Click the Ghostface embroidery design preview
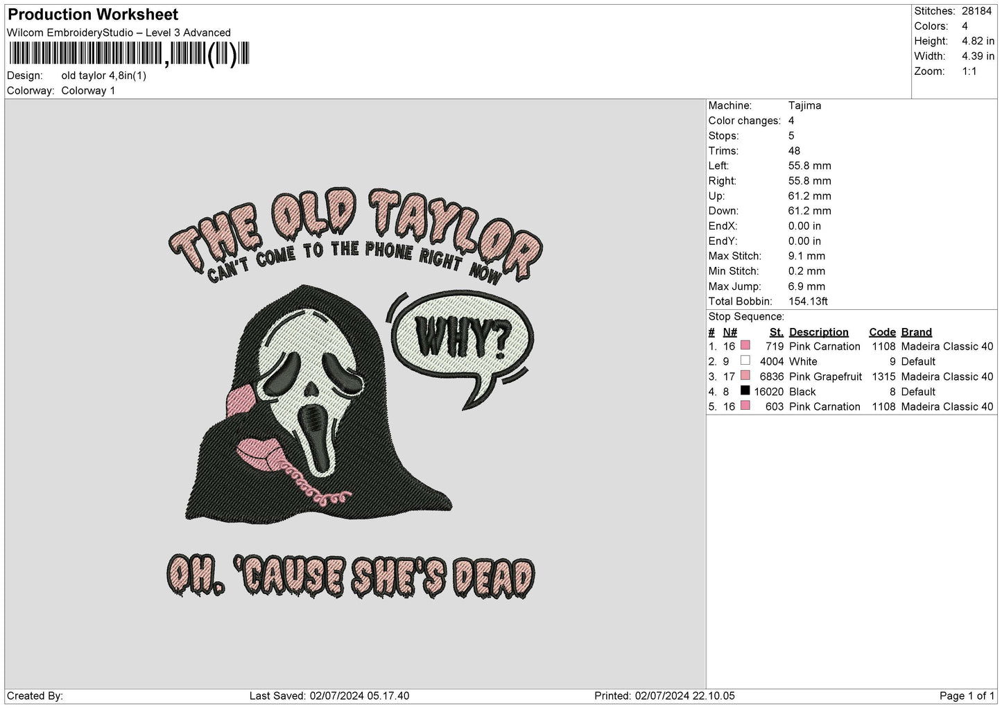Screen dimensions: 1002x708 pyautogui.click(x=354, y=392)
